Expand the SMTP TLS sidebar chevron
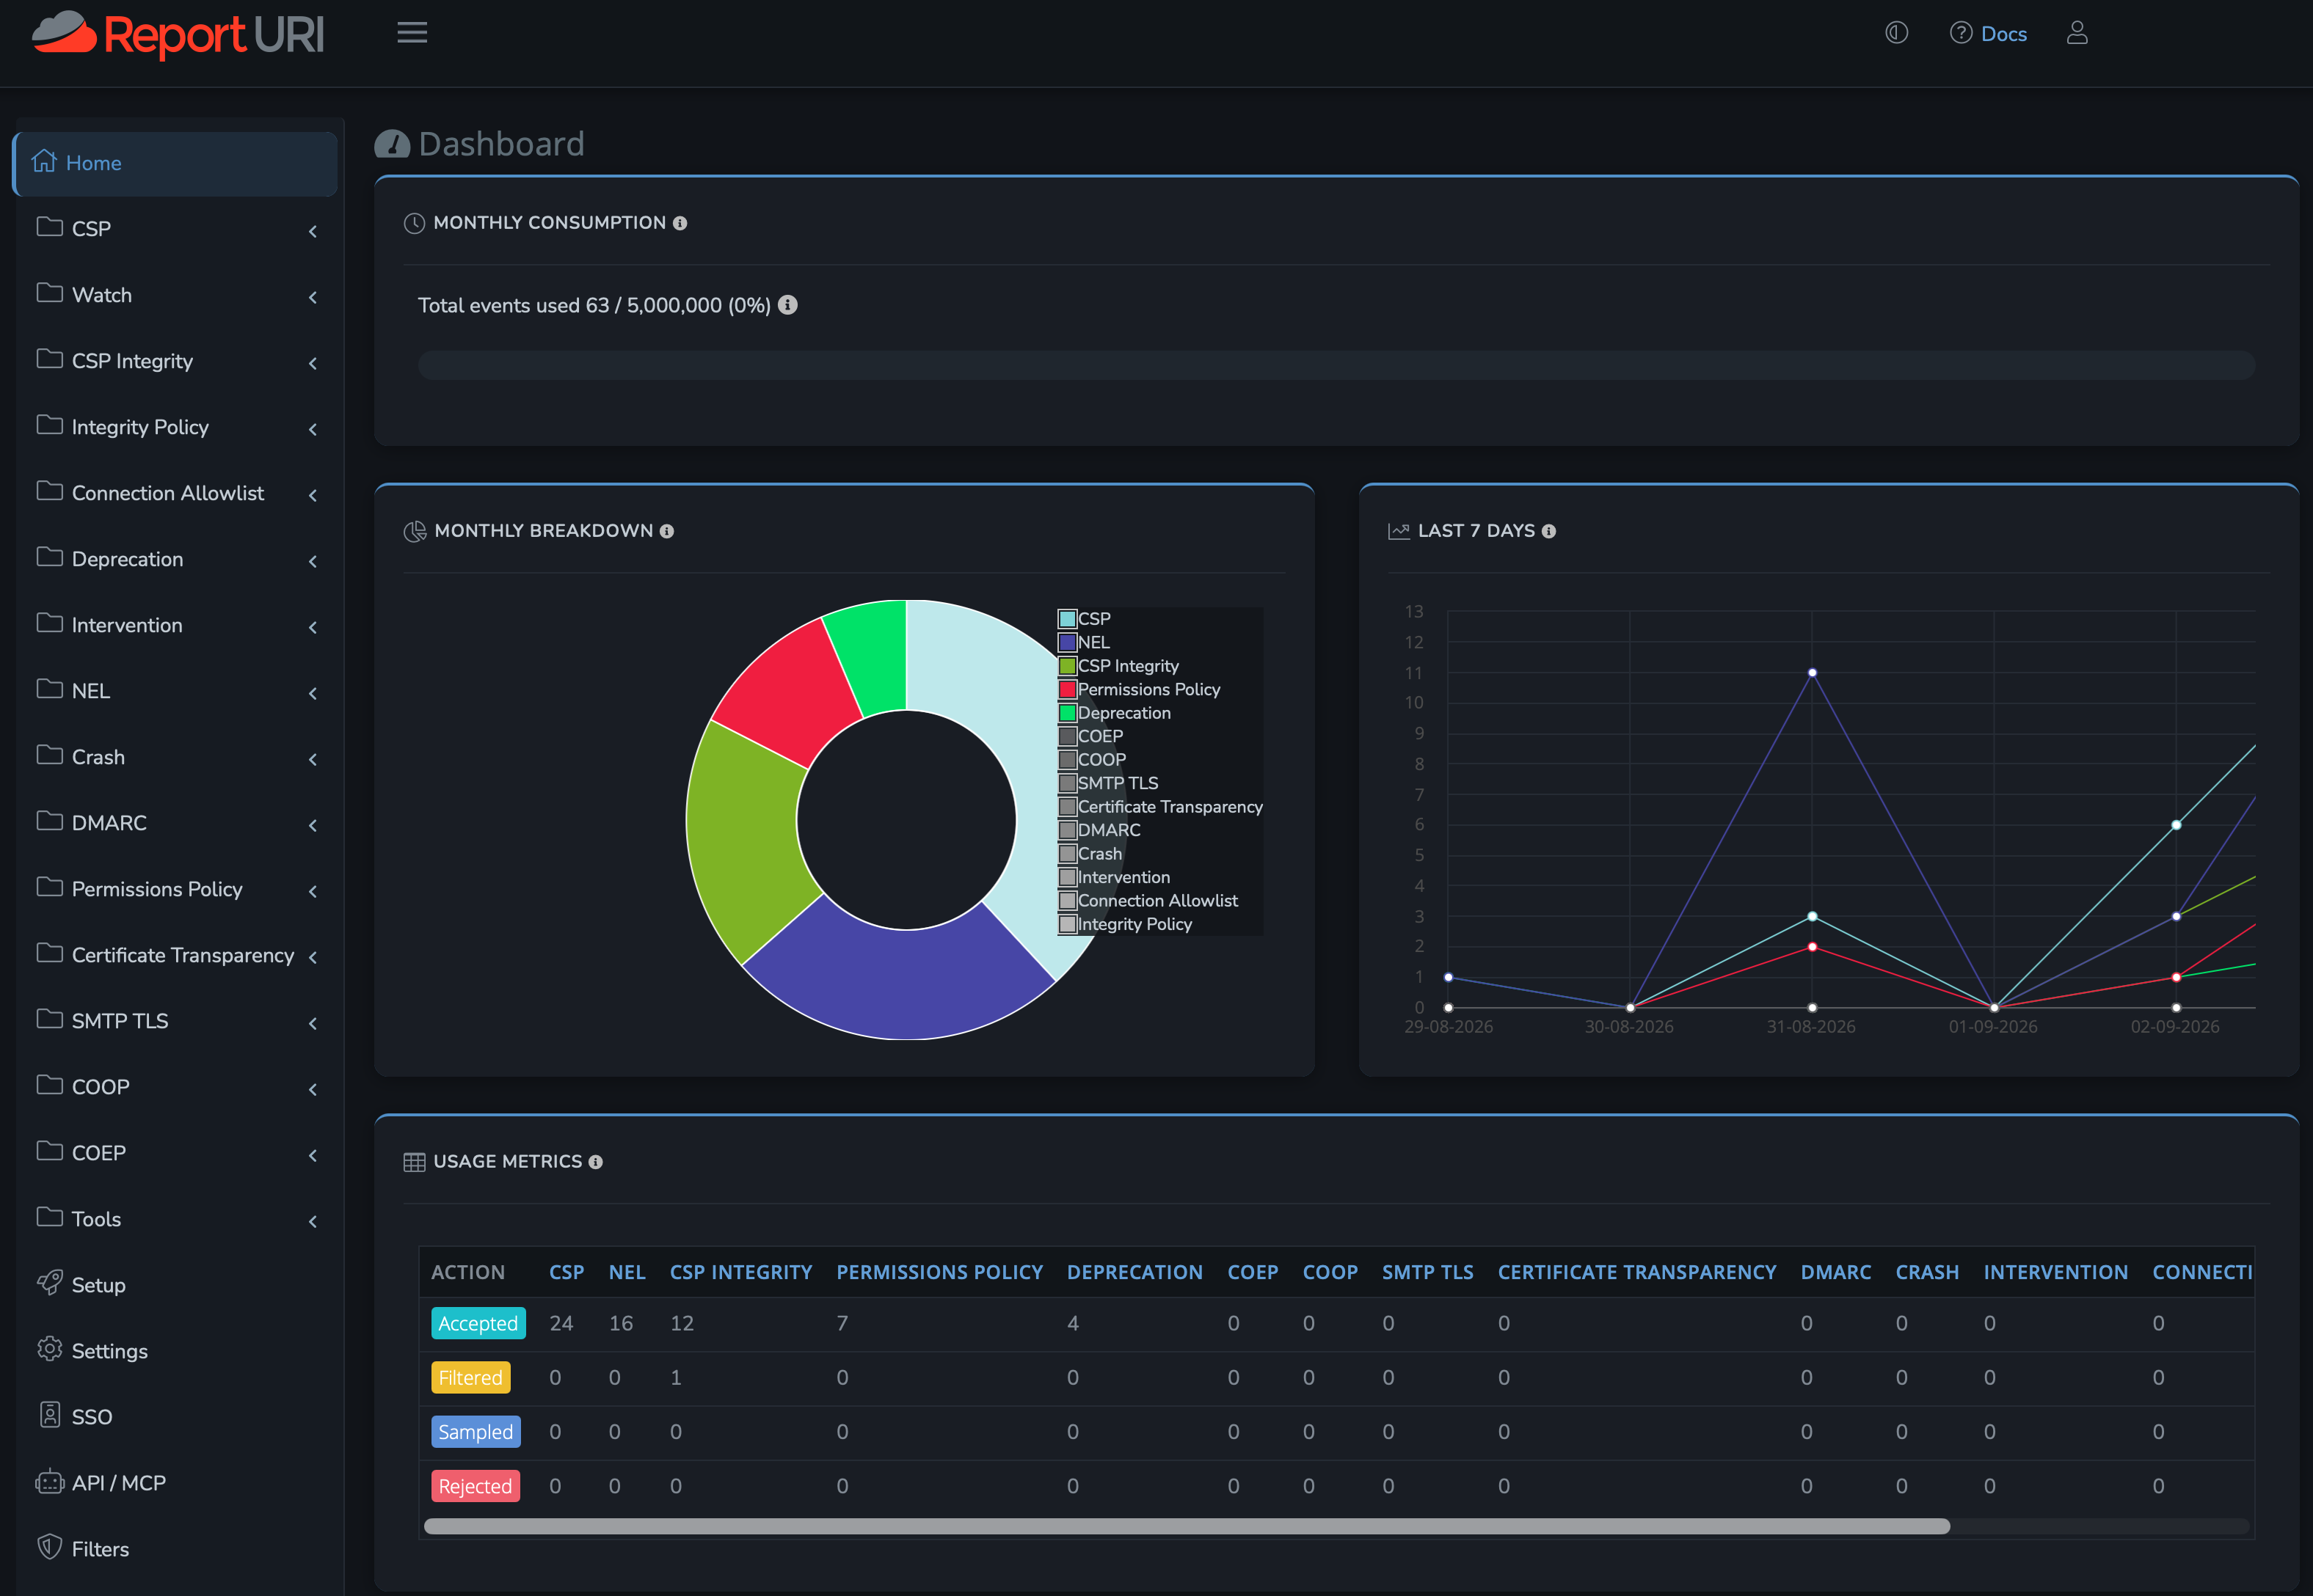This screenshot has height=1596, width=2313. [313, 1023]
